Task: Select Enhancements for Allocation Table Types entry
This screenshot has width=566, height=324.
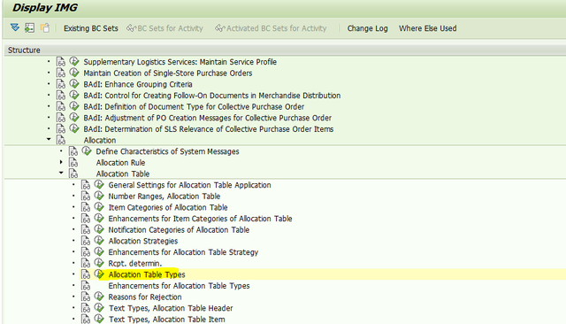Action: 179,286
